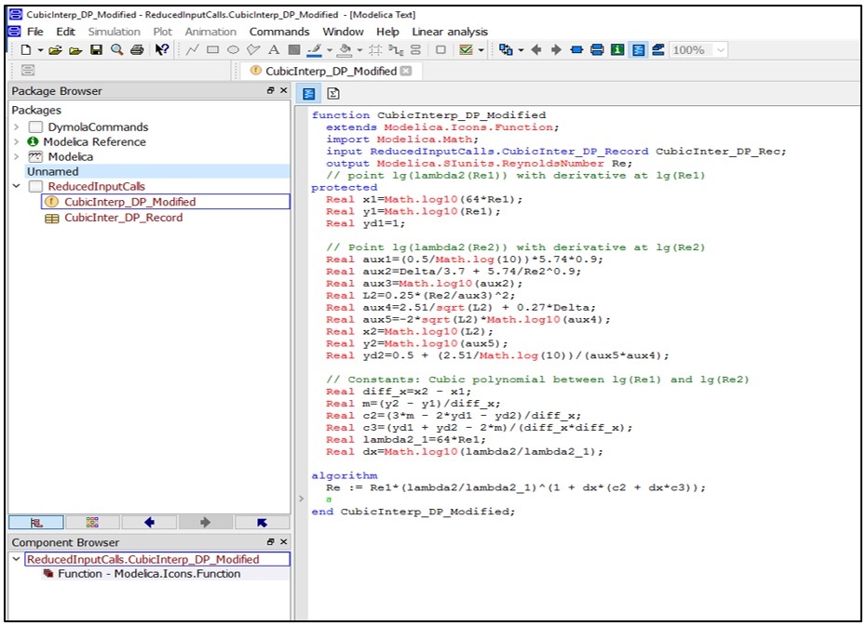Click the Back arrow in main toolbar
The image size is (866, 626).
535,50
